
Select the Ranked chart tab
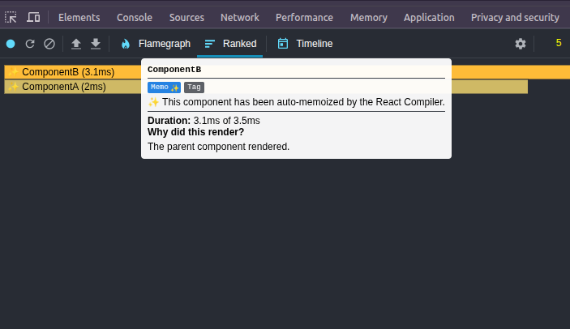(230, 44)
